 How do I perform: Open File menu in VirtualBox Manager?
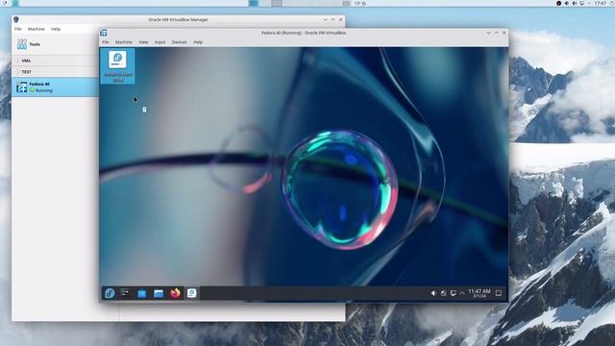(x=18, y=29)
